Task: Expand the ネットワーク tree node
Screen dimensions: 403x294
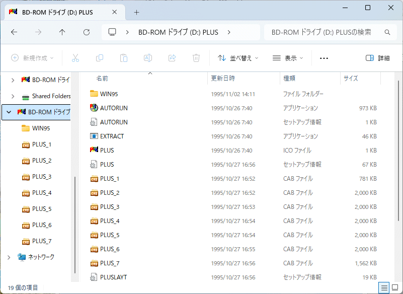Action: pos(9,257)
